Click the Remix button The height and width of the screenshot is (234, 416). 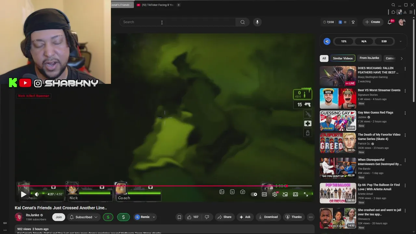(142, 217)
